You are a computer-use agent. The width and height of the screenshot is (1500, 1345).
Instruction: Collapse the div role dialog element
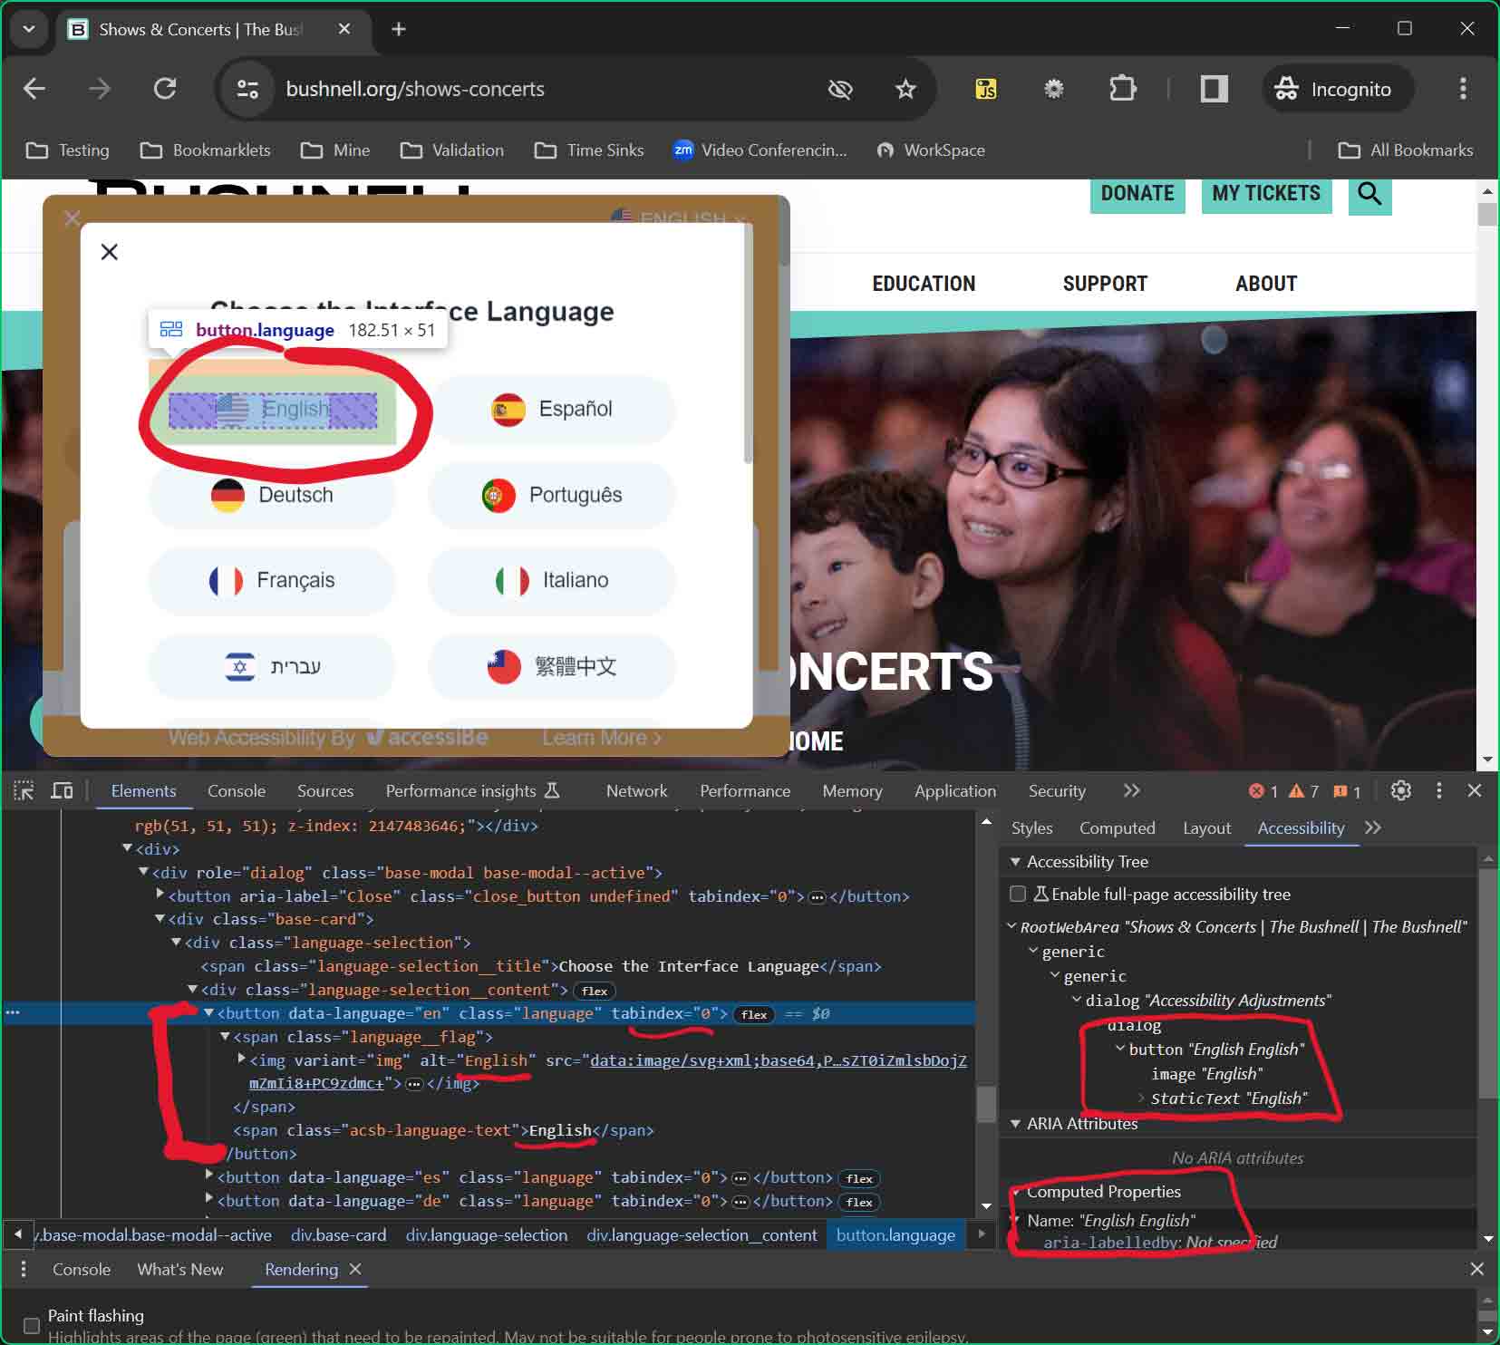point(143,872)
